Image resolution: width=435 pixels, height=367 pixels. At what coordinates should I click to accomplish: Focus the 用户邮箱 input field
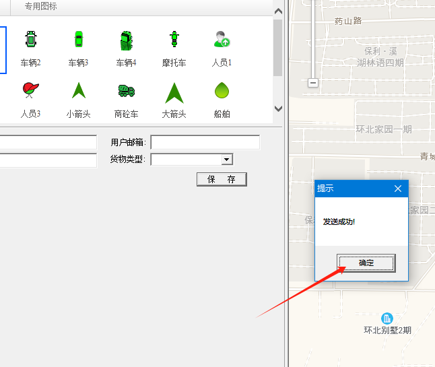pyautogui.click(x=205, y=142)
